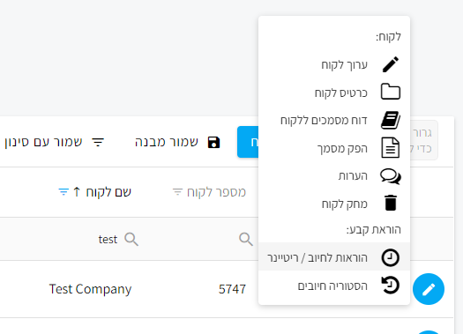Open the filter icon on שם לקוח column
The image size is (463, 334).
pos(63,192)
